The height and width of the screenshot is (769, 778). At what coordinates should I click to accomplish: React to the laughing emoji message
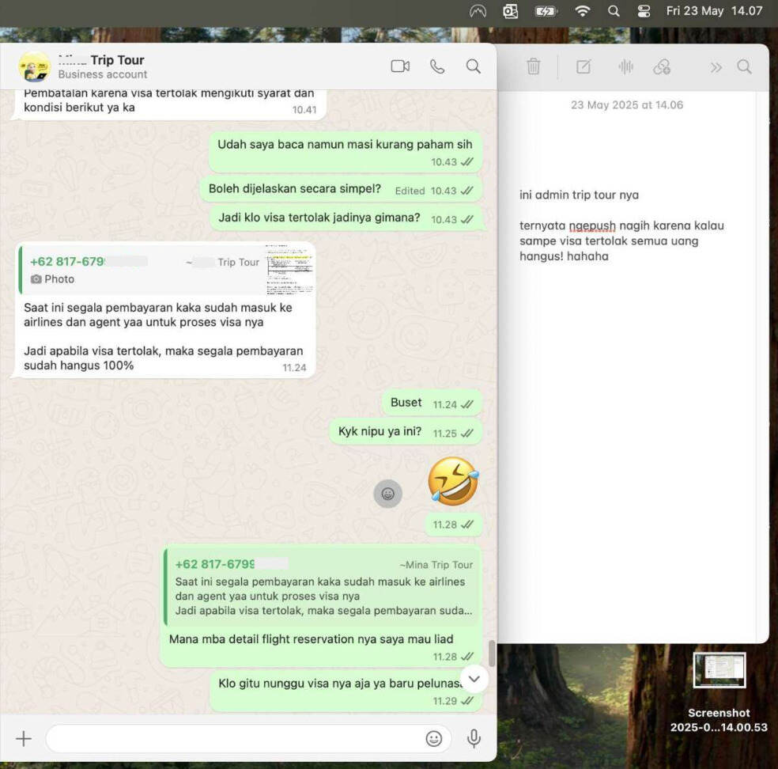pyautogui.click(x=387, y=494)
